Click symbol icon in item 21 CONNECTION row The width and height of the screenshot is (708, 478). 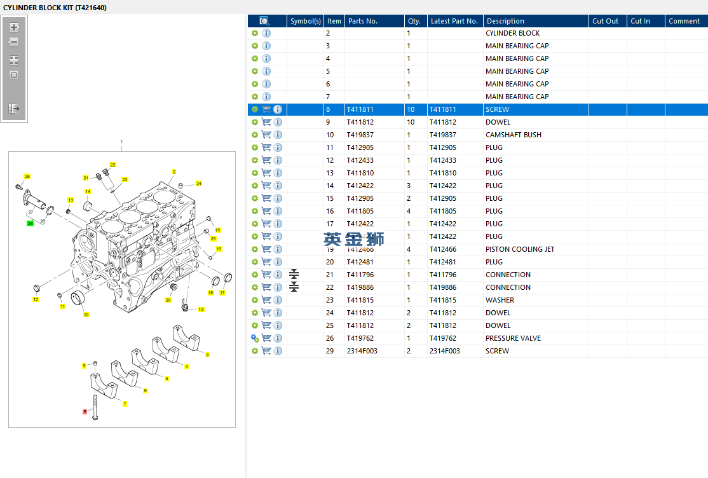(294, 275)
